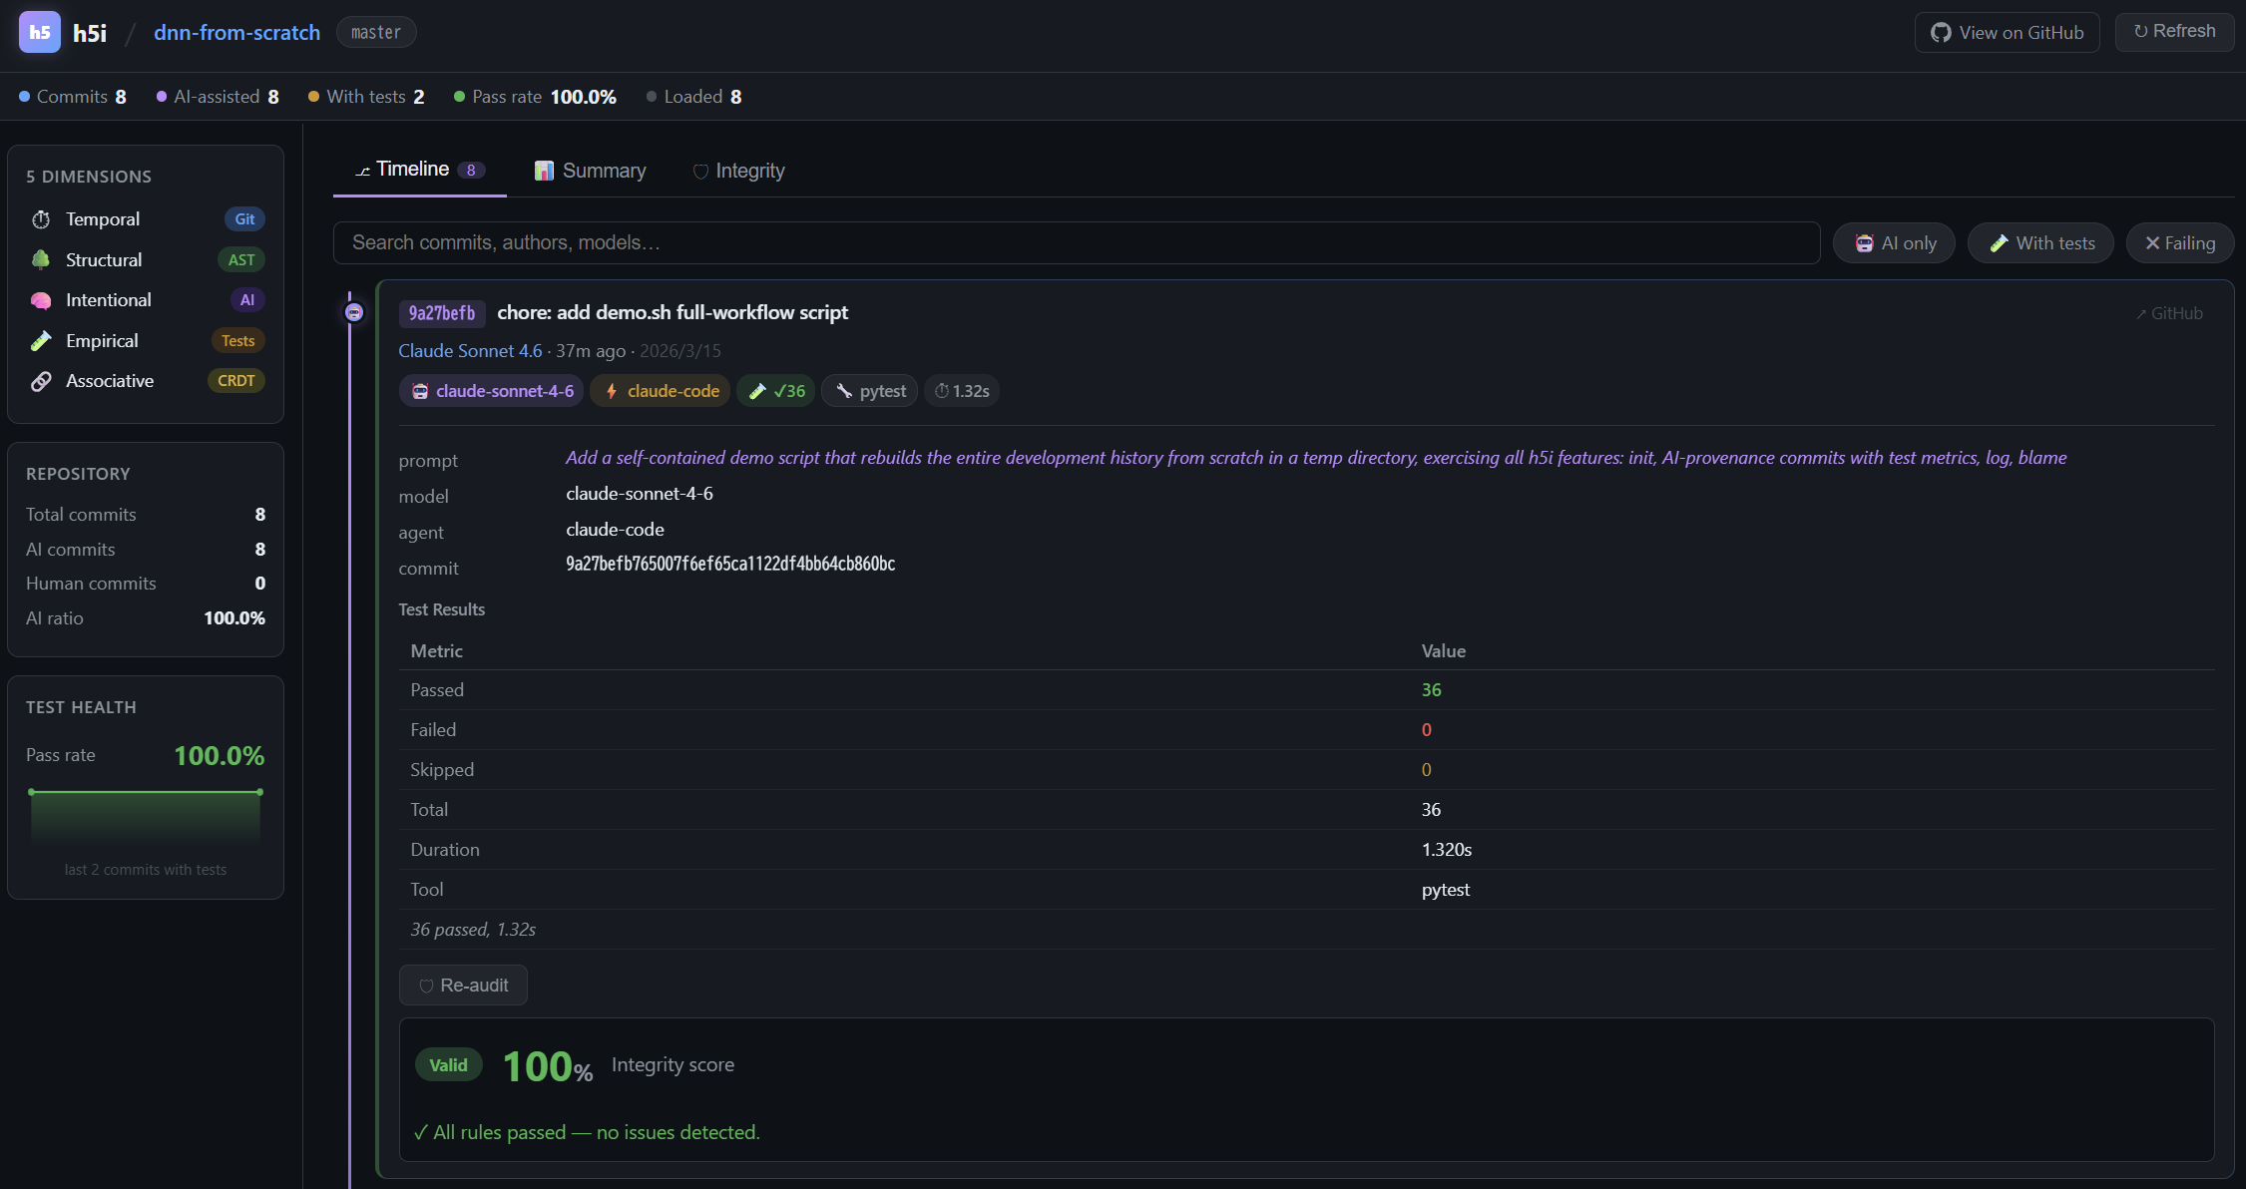The image size is (2246, 1189).
Task: Click the claude-code agent badge
Action: coord(660,390)
